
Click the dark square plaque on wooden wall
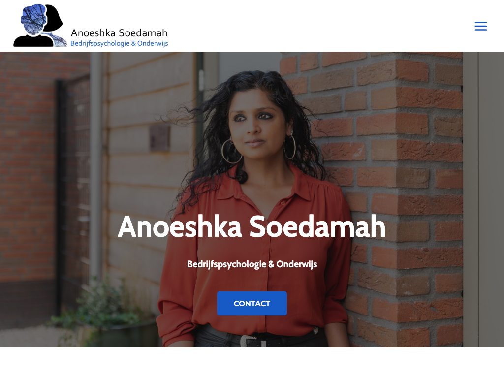160,138
